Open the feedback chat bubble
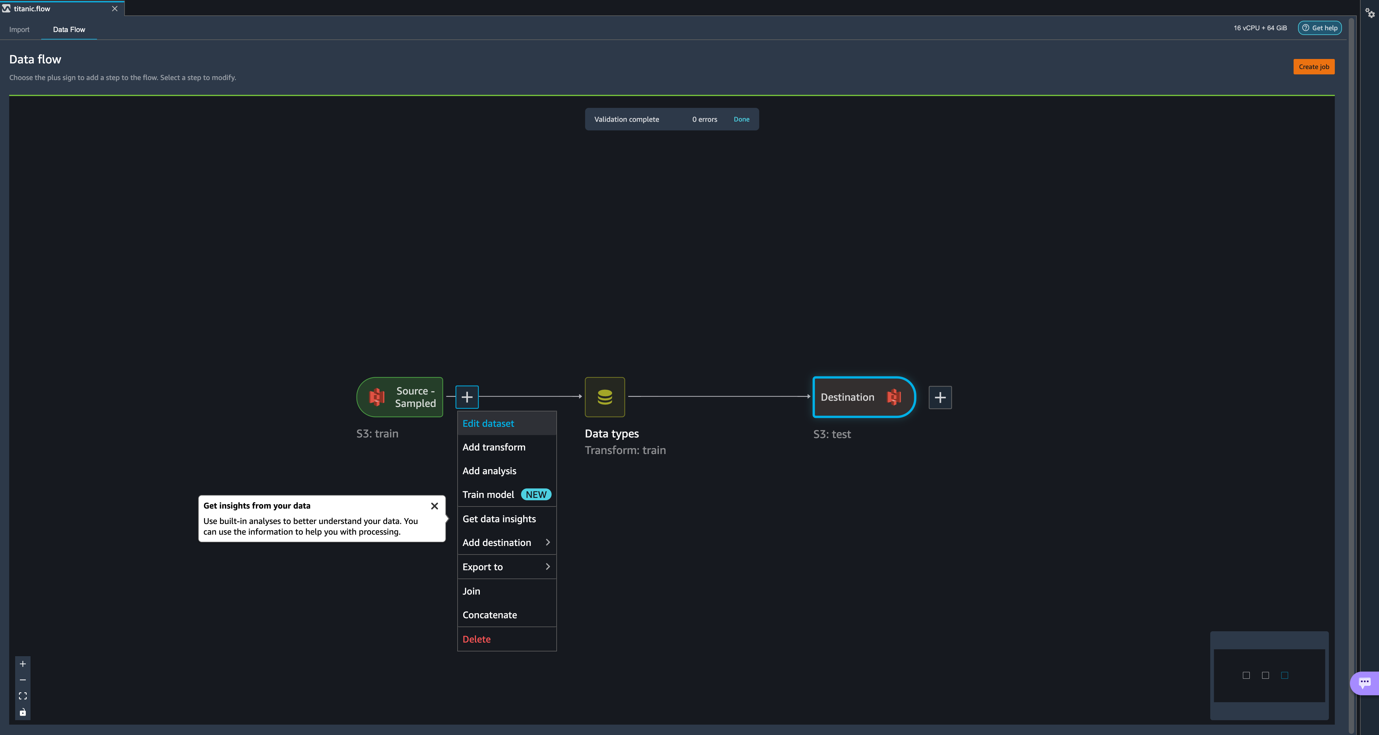Viewport: 1379px width, 735px height. 1364,683
